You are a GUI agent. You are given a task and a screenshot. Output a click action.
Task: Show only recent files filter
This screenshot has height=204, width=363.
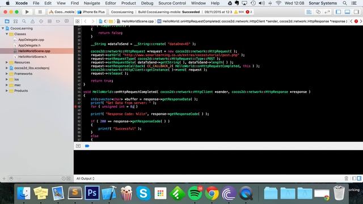[x=64, y=178]
